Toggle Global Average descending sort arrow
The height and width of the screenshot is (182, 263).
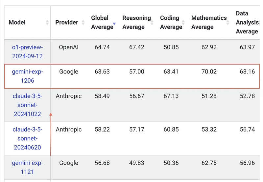click(114, 24)
